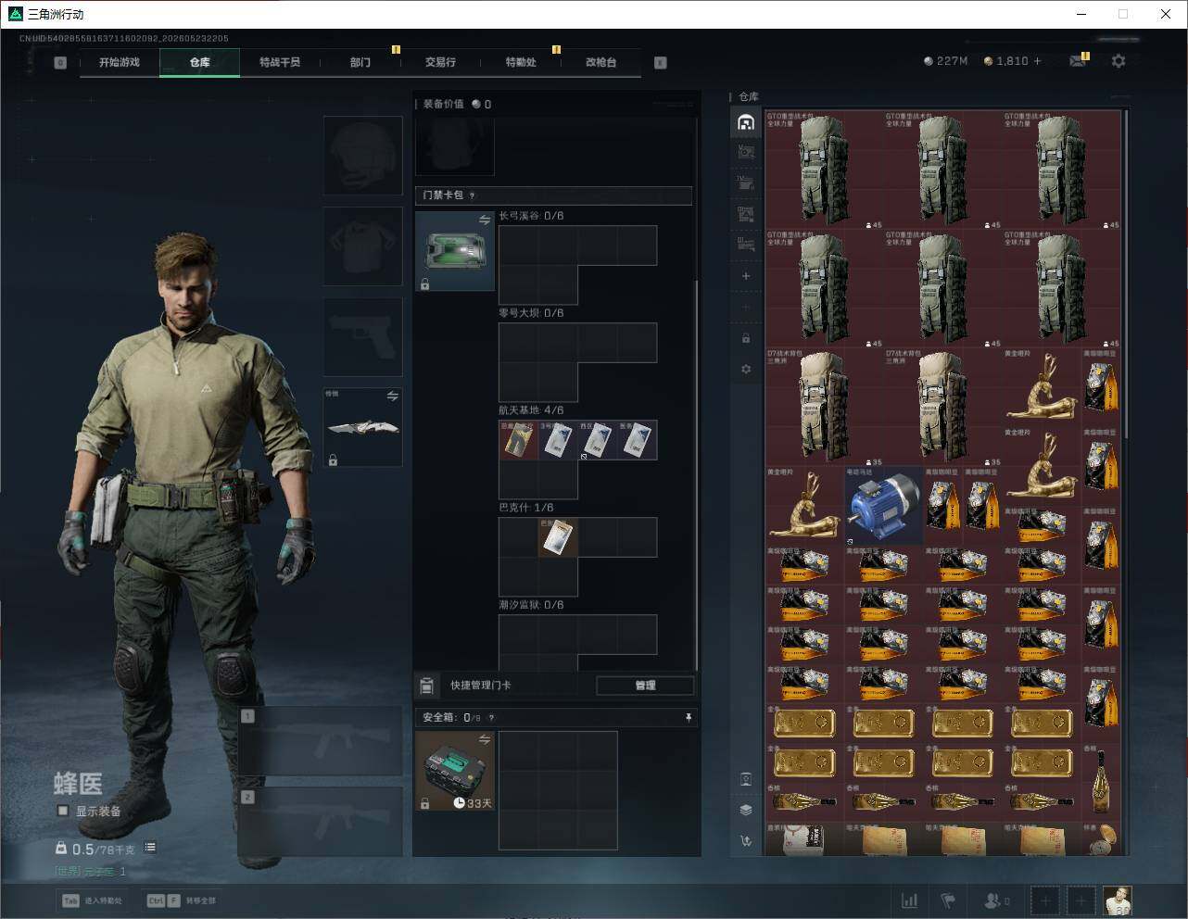The height and width of the screenshot is (919, 1188).
Task: Click the portrait icon in lower warehouse sidebar
Action: [746, 779]
